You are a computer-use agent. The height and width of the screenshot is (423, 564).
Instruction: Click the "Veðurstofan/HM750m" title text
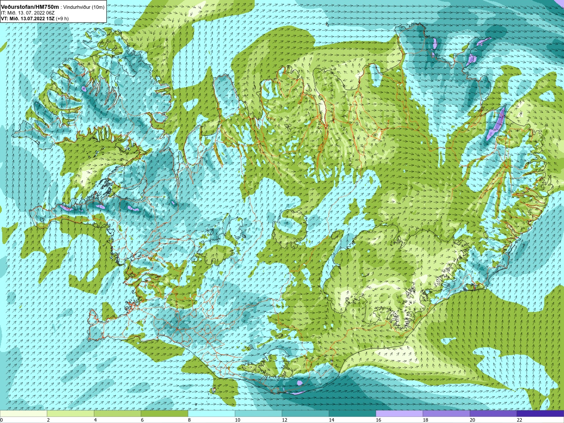(x=30, y=7)
